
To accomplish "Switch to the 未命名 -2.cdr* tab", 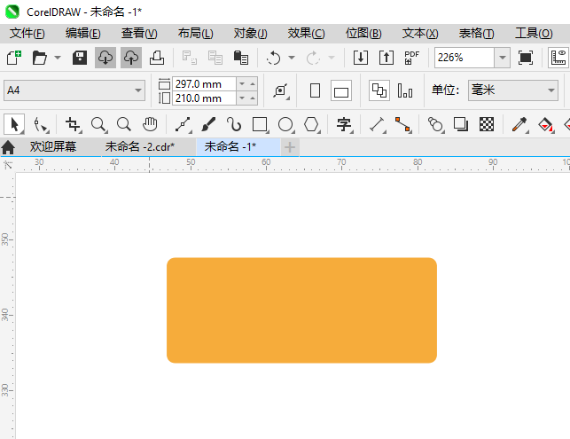I will [x=140, y=147].
